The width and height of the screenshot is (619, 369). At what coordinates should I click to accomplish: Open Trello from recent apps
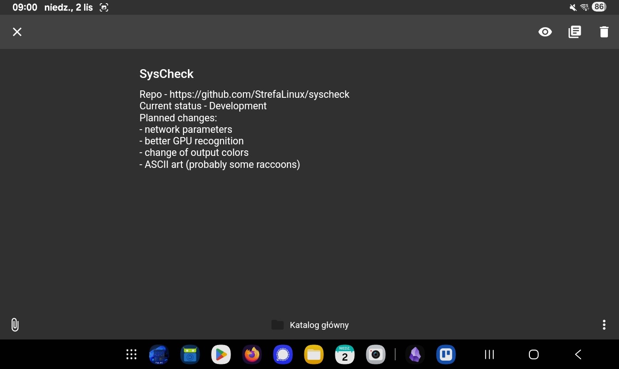(446, 354)
